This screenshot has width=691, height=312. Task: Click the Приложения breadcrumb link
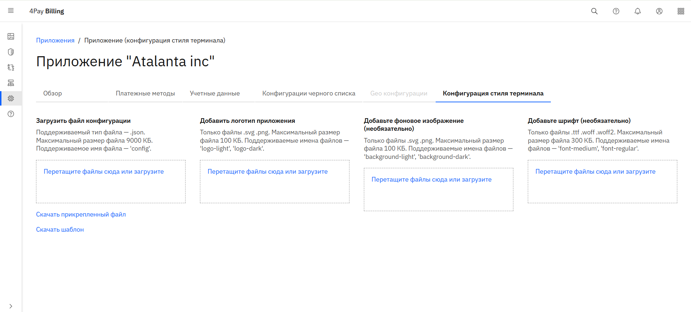[x=55, y=40]
